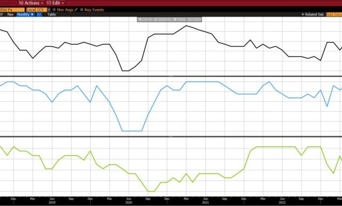Open the Edit menu
342x206 pixels.
coord(55,3)
